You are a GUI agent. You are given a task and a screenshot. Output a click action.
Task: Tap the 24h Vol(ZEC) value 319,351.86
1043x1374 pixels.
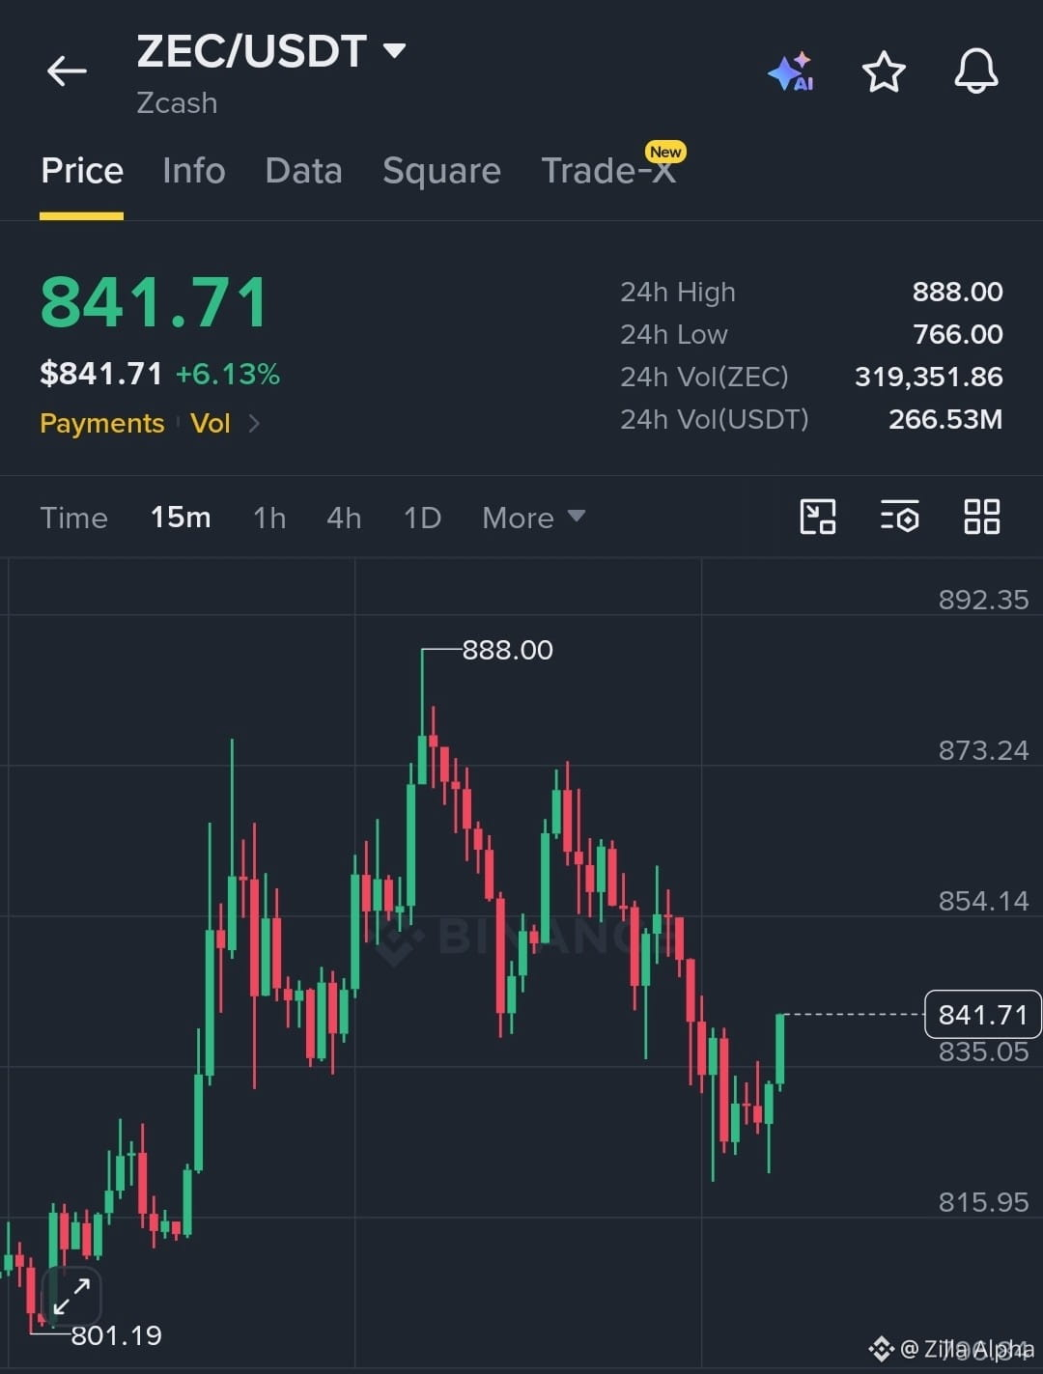tap(928, 377)
